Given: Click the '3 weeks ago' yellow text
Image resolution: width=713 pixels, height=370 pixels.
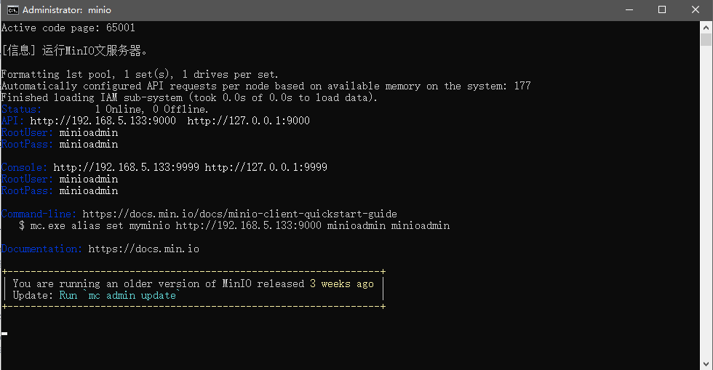Looking at the screenshot, I should 341,283.
